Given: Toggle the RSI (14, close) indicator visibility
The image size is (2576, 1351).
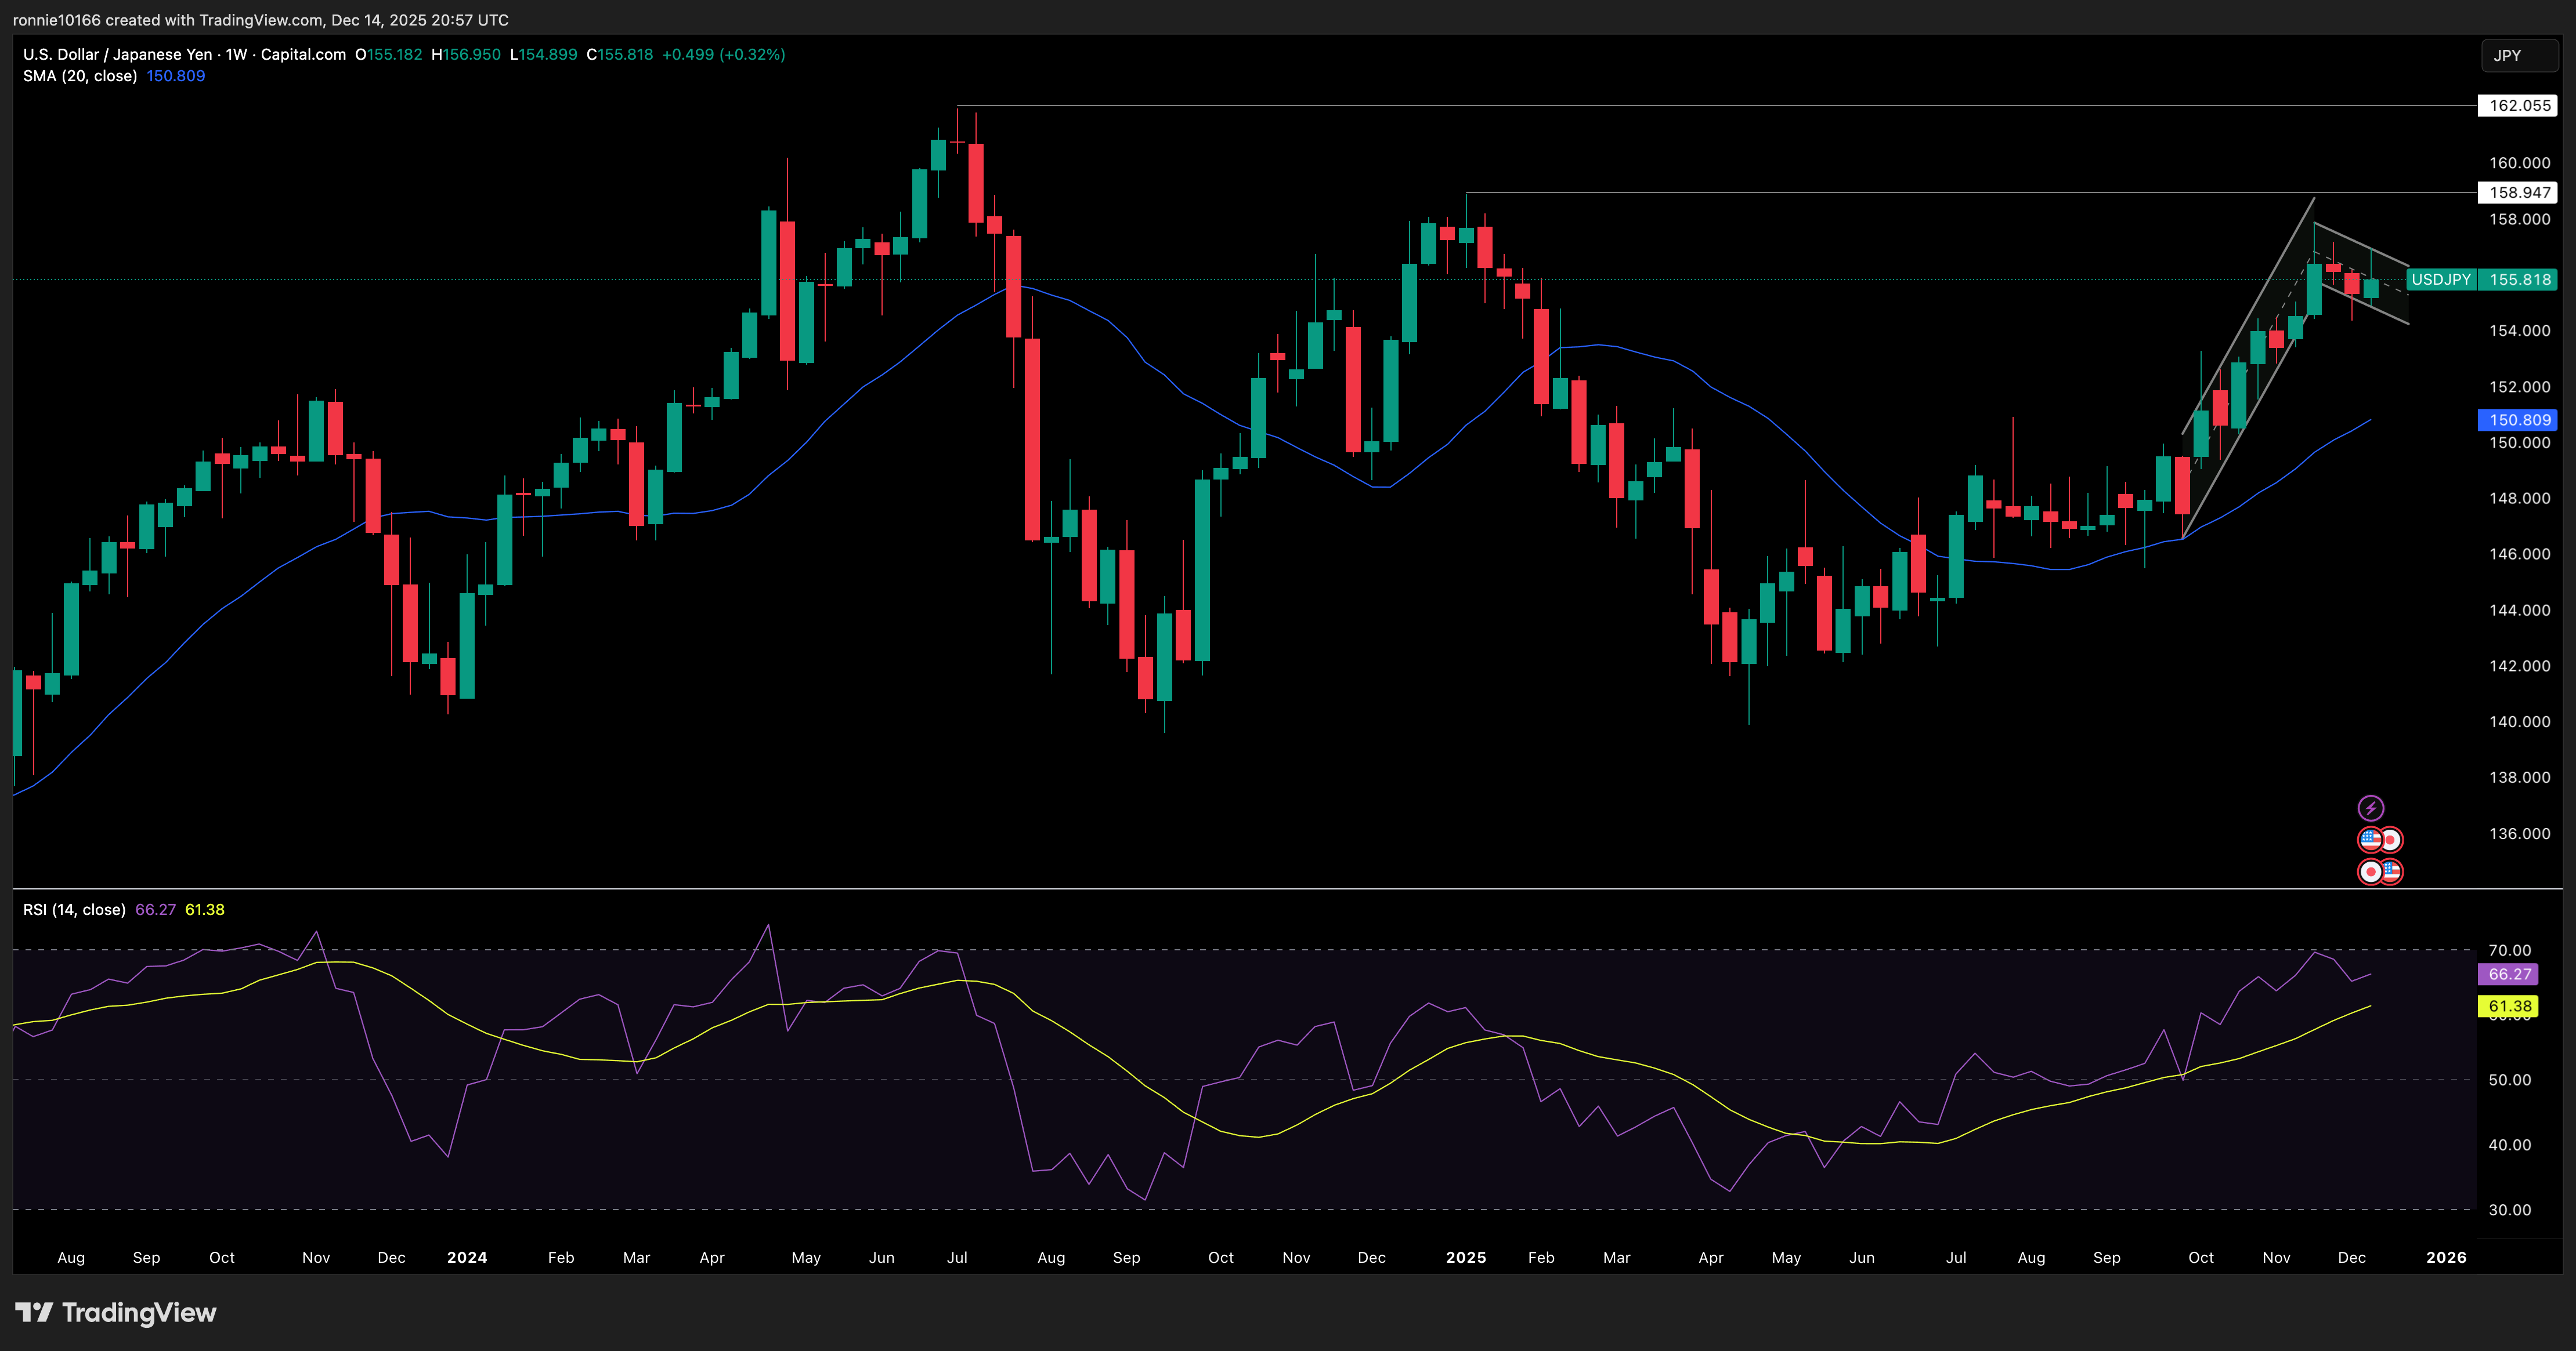Looking at the screenshot, I should coord(74,910).
